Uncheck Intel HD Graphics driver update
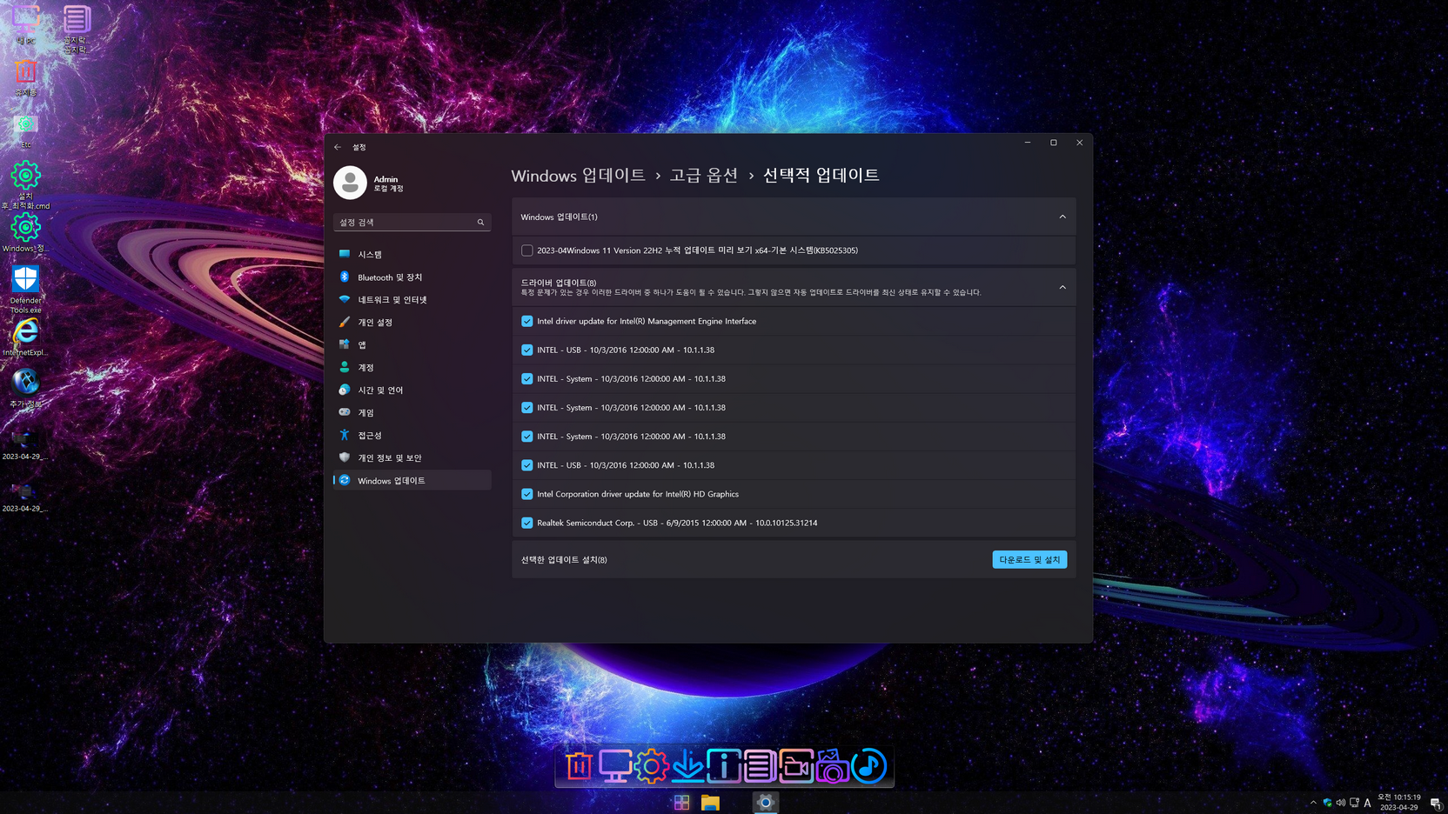The height and width of the screenshot is (814, 1448). point(527,494)
